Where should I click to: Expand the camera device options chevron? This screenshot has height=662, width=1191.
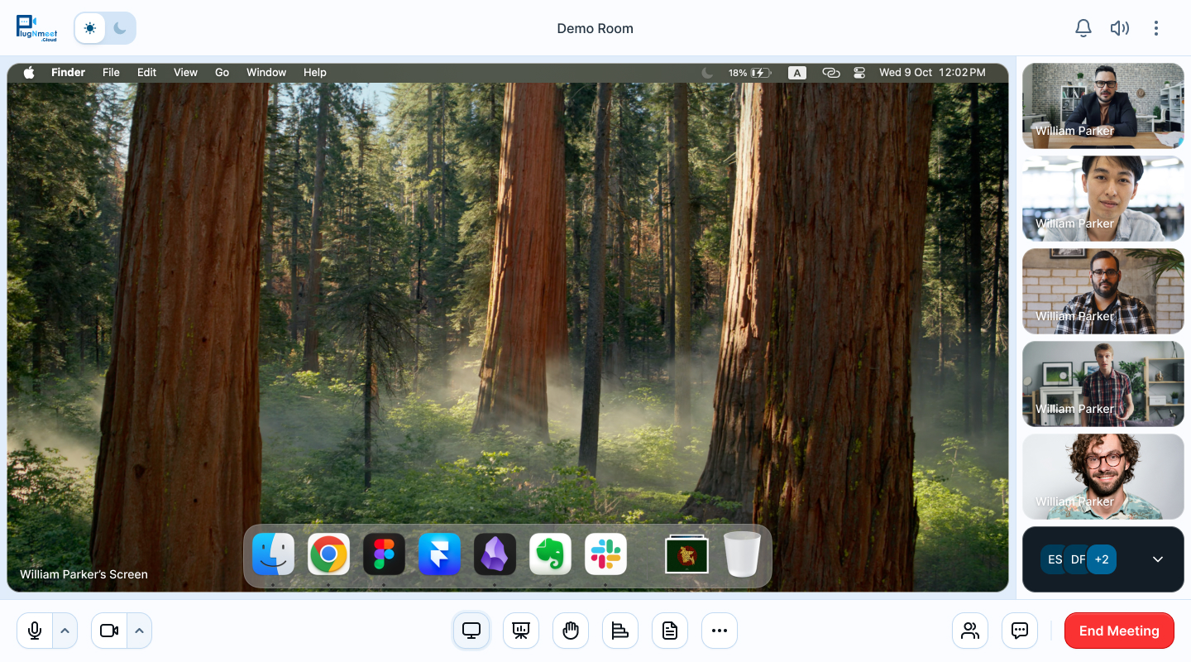coord(140,630)
